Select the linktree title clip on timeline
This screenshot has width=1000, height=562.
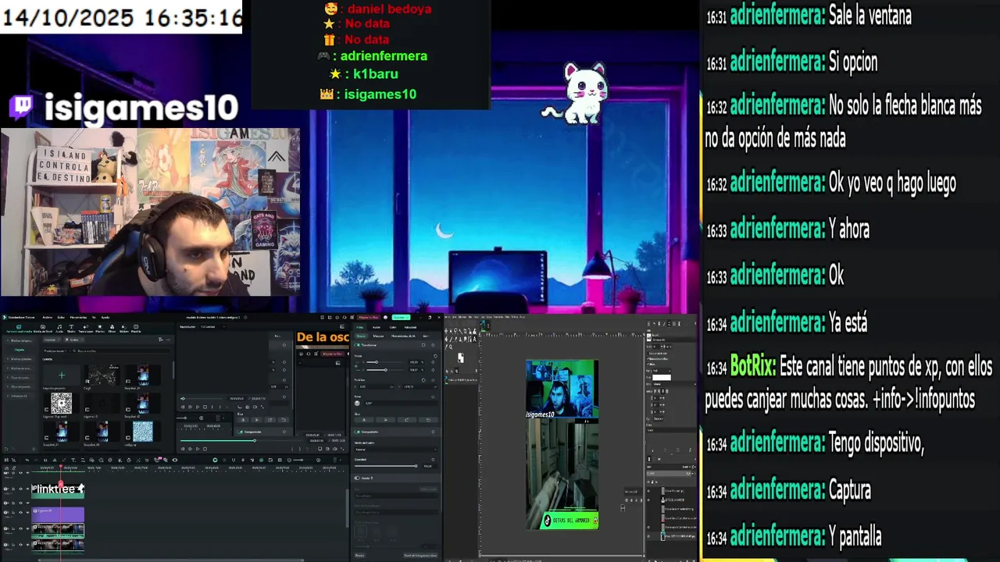[58, 489]
